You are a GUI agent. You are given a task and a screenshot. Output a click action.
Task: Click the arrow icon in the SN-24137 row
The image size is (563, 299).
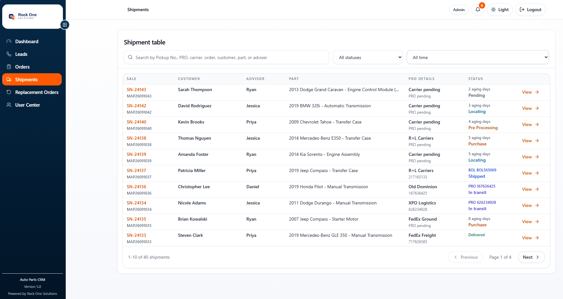(537, 173)
